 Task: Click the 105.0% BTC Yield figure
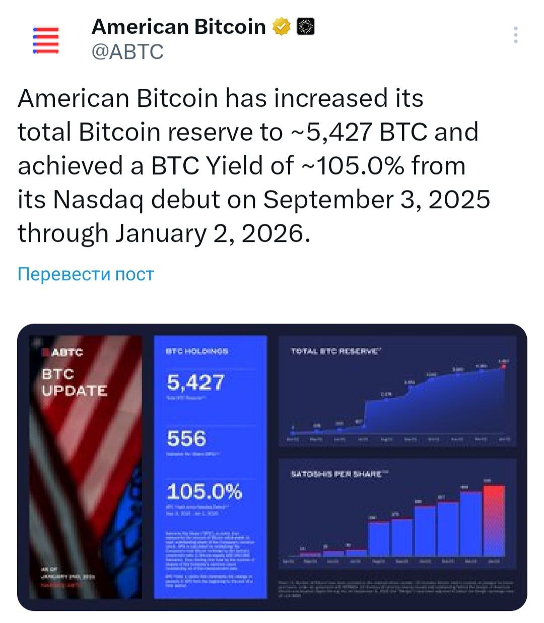tap(204, 491)
